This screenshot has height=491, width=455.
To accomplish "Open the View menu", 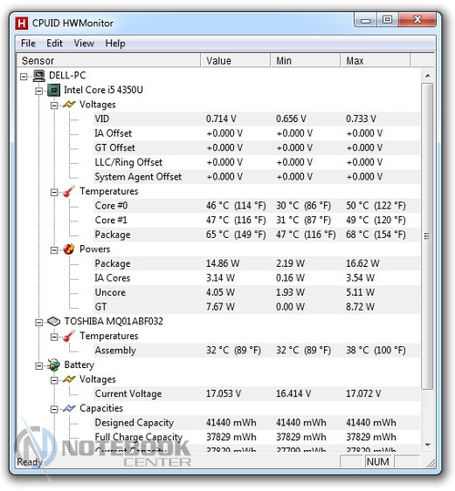I will pos(84,43).
